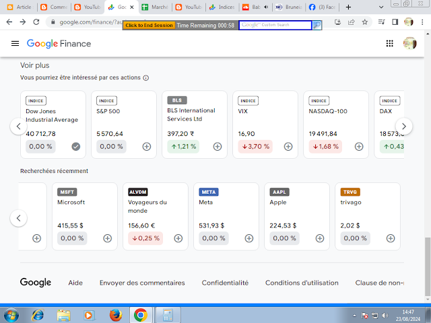The width and height of the screenshot is (431, 323).
Task: Open Windows Media Player from taskbar
Action: 89,315
